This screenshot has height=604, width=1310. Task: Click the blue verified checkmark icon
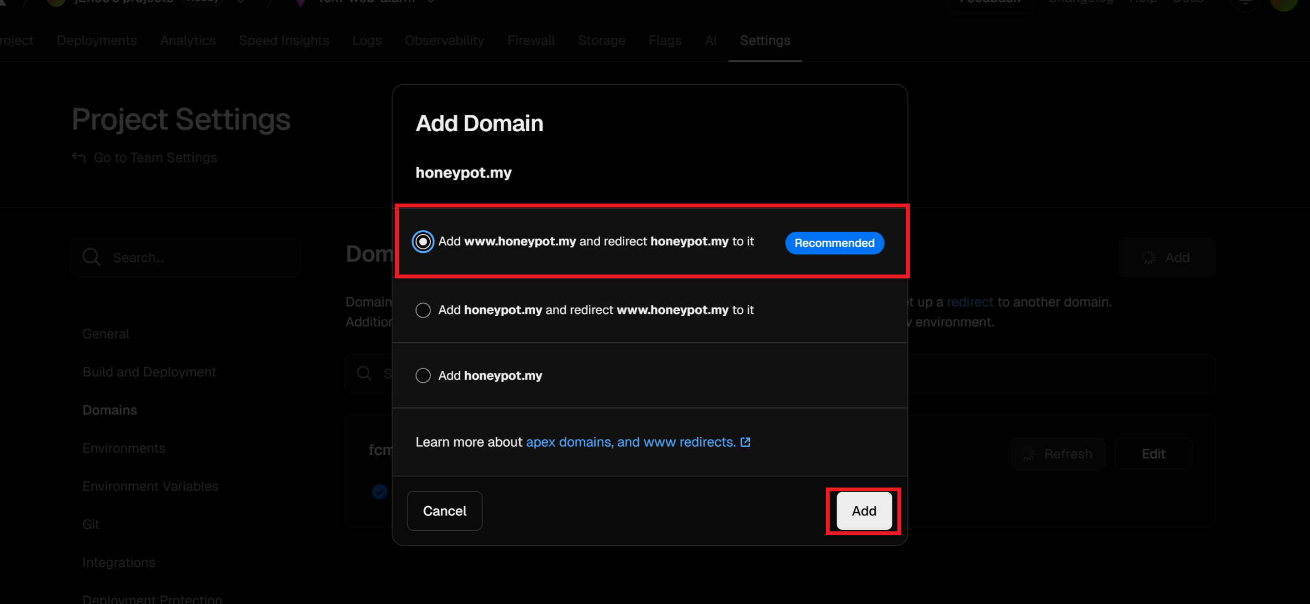[379, 491]
